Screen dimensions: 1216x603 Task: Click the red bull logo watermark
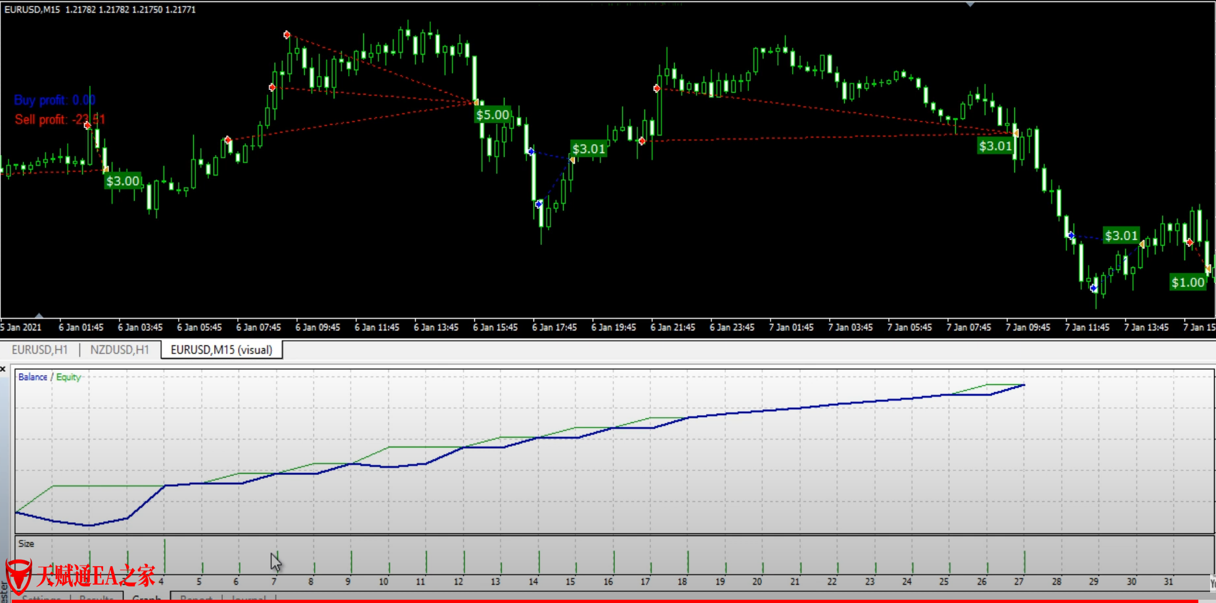point(18,576)
